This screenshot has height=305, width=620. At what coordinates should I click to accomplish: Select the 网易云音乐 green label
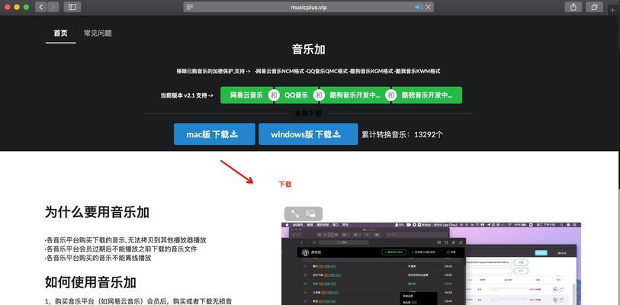[x=246, y=95]
